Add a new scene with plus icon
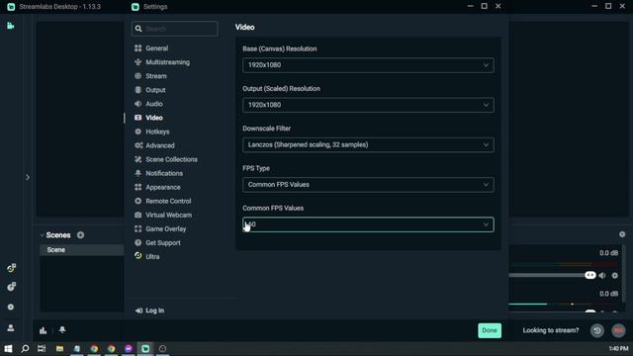Screen dimensions: 633x356 80,235
